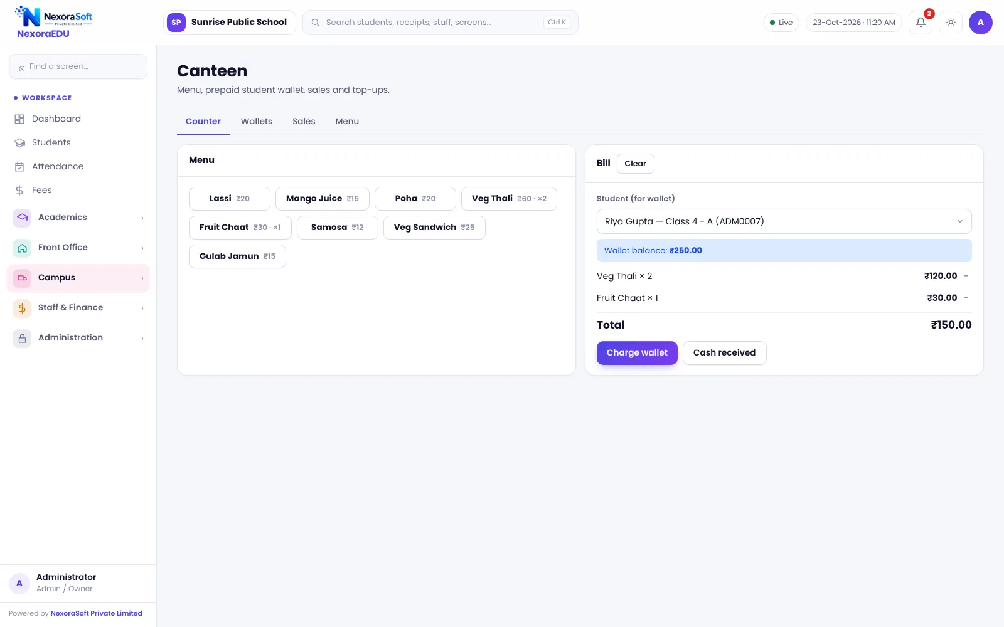Image resolution: width=1004 pixels, height=627 pixels.
Task: Click the Front Office home icon
Action: pos(22,248)
